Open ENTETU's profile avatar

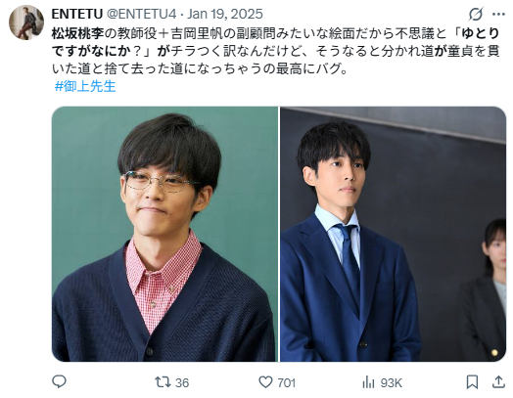(x=26, y=22)
